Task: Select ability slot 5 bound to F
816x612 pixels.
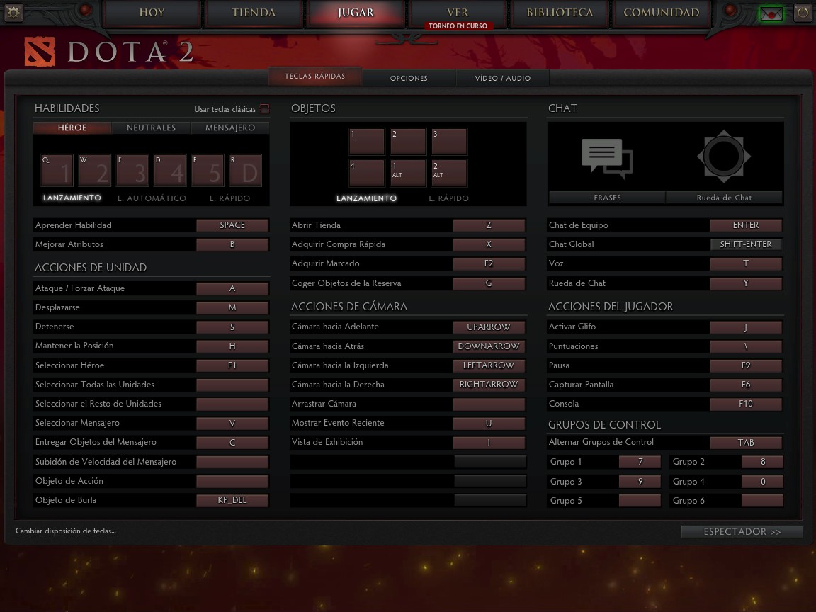Action: [208, 170]
